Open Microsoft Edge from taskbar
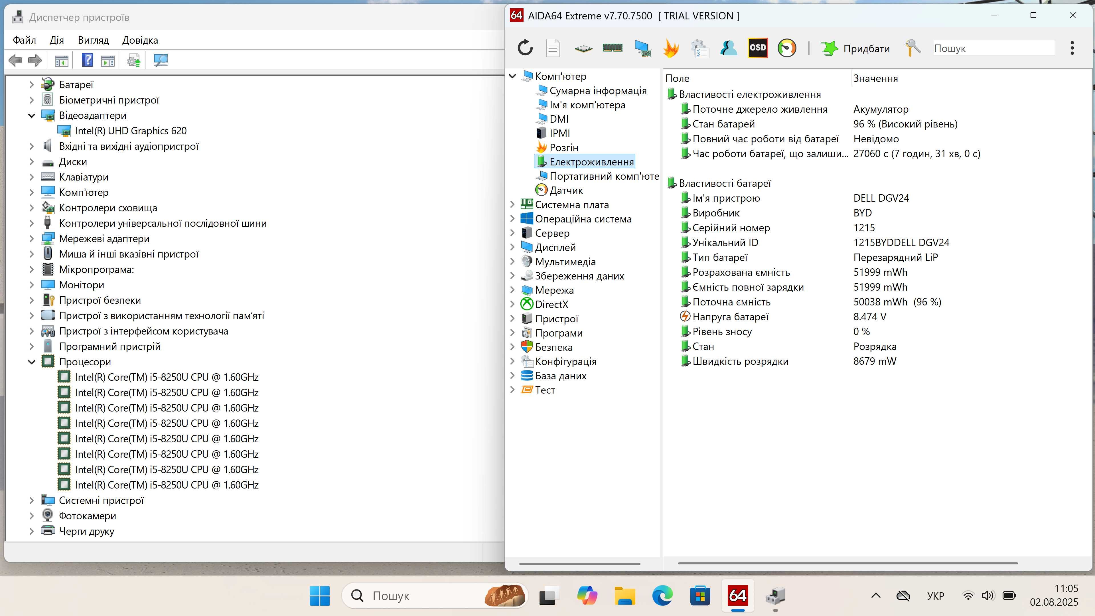 coord(662,595)
